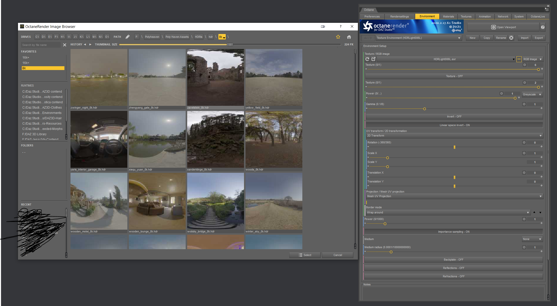The height and width of the screenshot is (306, 557).
Task: Select the woods_8k.hdr thumbnail
Action: click(274, 140)
